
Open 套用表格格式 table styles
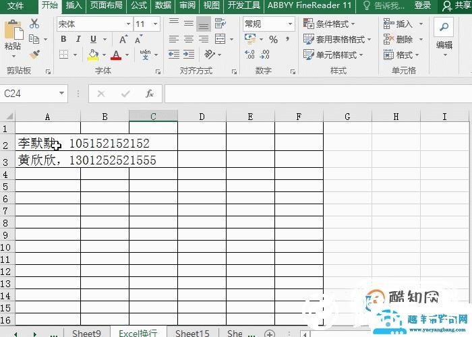tap(337, 39)
